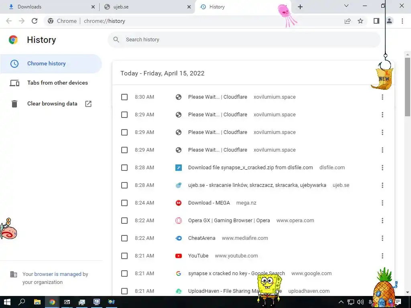
Task: Reload the history page
Action: click(35, 21)
